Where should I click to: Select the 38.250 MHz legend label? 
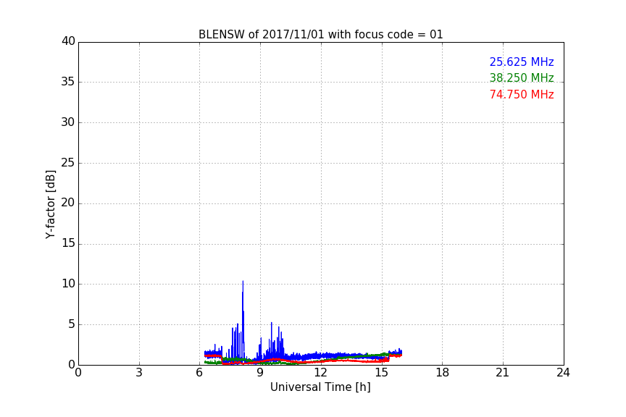tap(522, 77)
